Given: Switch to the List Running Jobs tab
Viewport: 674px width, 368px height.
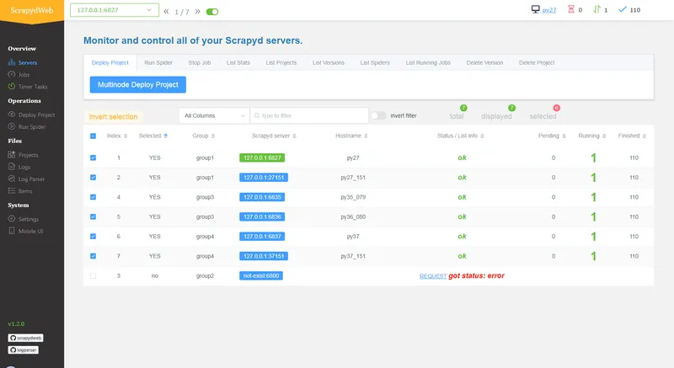Looking at the screenshot, I should tap(428, 62).
